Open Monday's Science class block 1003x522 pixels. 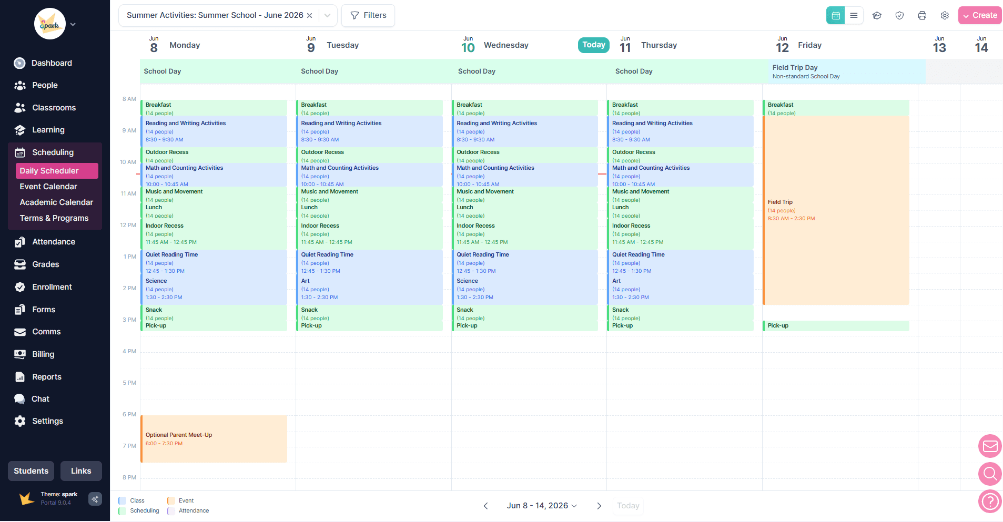pyautogui.click(x=214, y=289)
